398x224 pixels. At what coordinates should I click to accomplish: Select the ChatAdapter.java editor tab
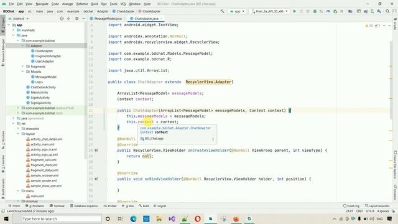[146, 19]
